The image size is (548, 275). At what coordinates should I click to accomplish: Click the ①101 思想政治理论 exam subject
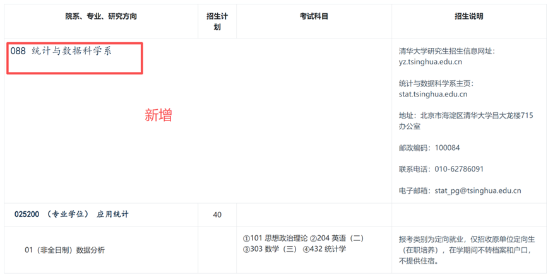(x=275, y=238)
